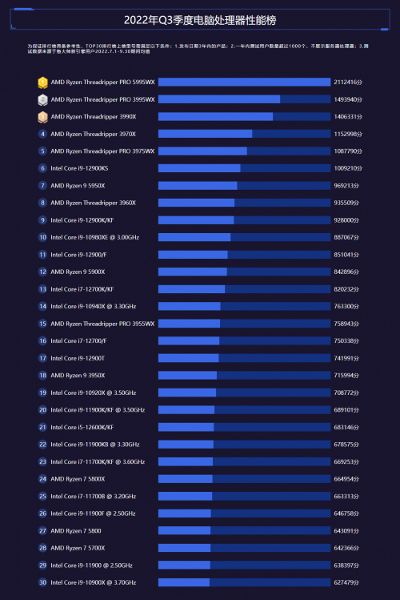Click the 2022年Q3季度电脑处理器性能榜 title
400x600 pixels.
tap(200, 20)
